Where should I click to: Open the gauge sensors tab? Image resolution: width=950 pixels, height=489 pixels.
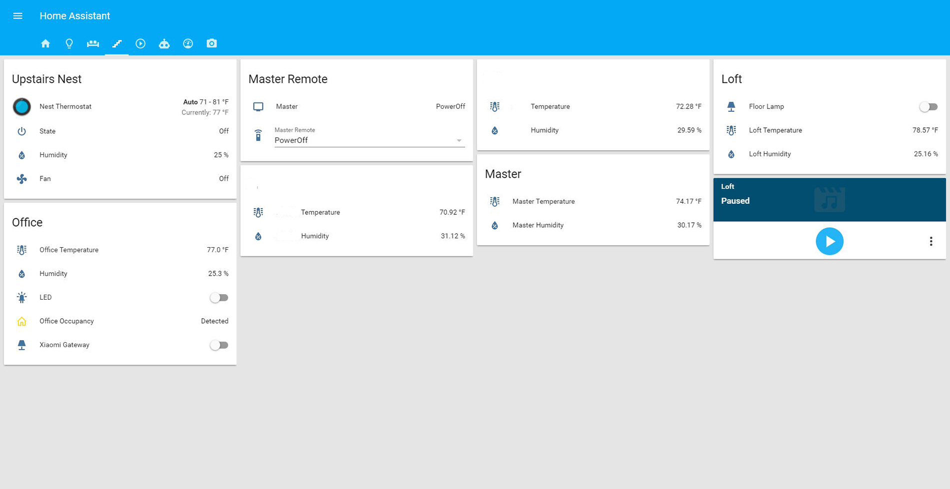pos(188,43)
